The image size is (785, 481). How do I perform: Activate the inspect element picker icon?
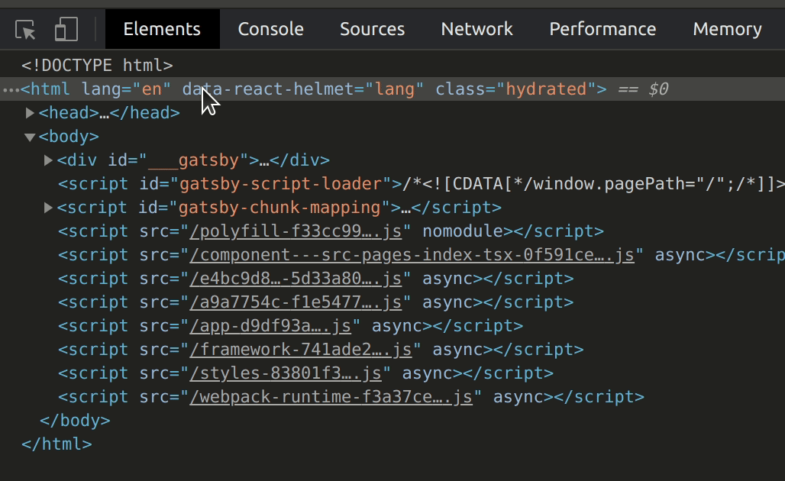coord(25,30)
